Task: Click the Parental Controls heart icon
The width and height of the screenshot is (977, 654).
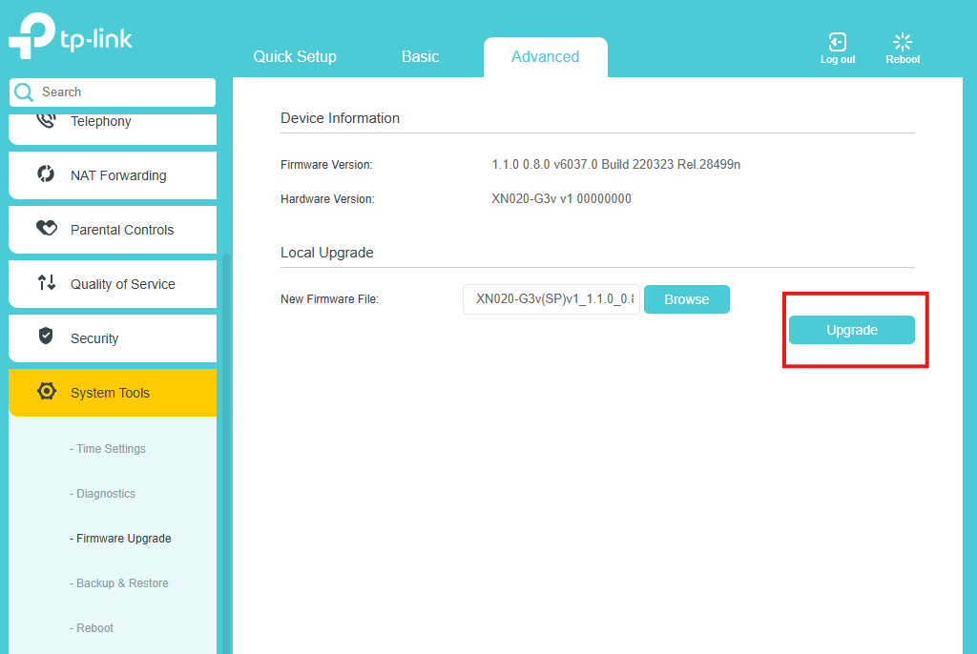Action: (46, 228)
